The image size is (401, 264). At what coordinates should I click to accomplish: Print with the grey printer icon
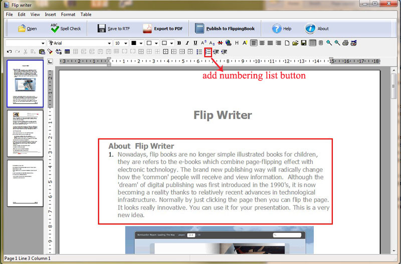(x=345, y=43)
